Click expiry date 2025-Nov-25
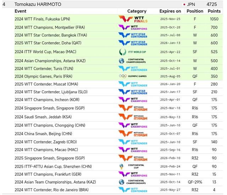The image size is (227, 195). point(170,19)
